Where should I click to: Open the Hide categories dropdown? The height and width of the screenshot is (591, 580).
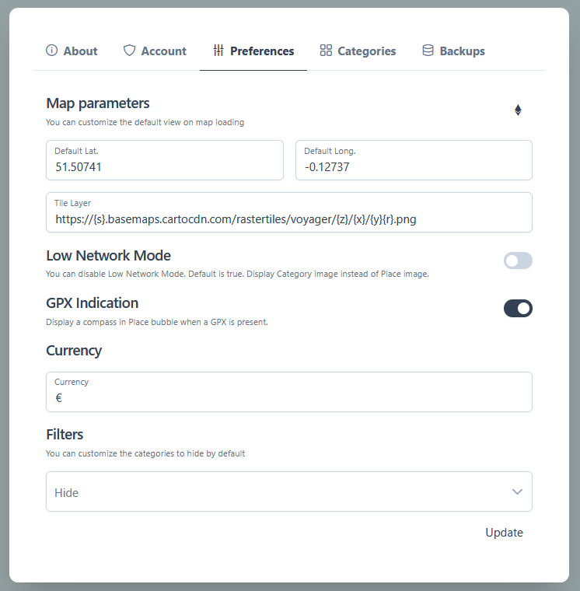point(272,492)
